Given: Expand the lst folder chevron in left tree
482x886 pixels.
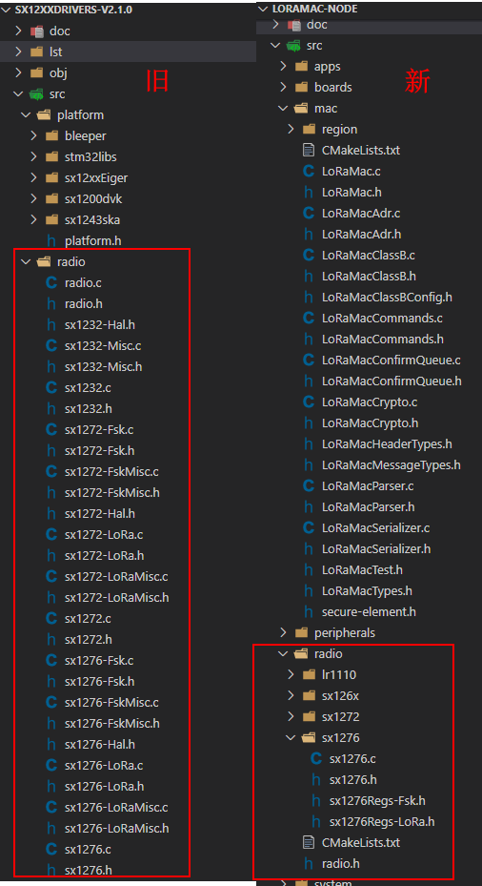Looking at the screenshot, I should pos(19,52).
